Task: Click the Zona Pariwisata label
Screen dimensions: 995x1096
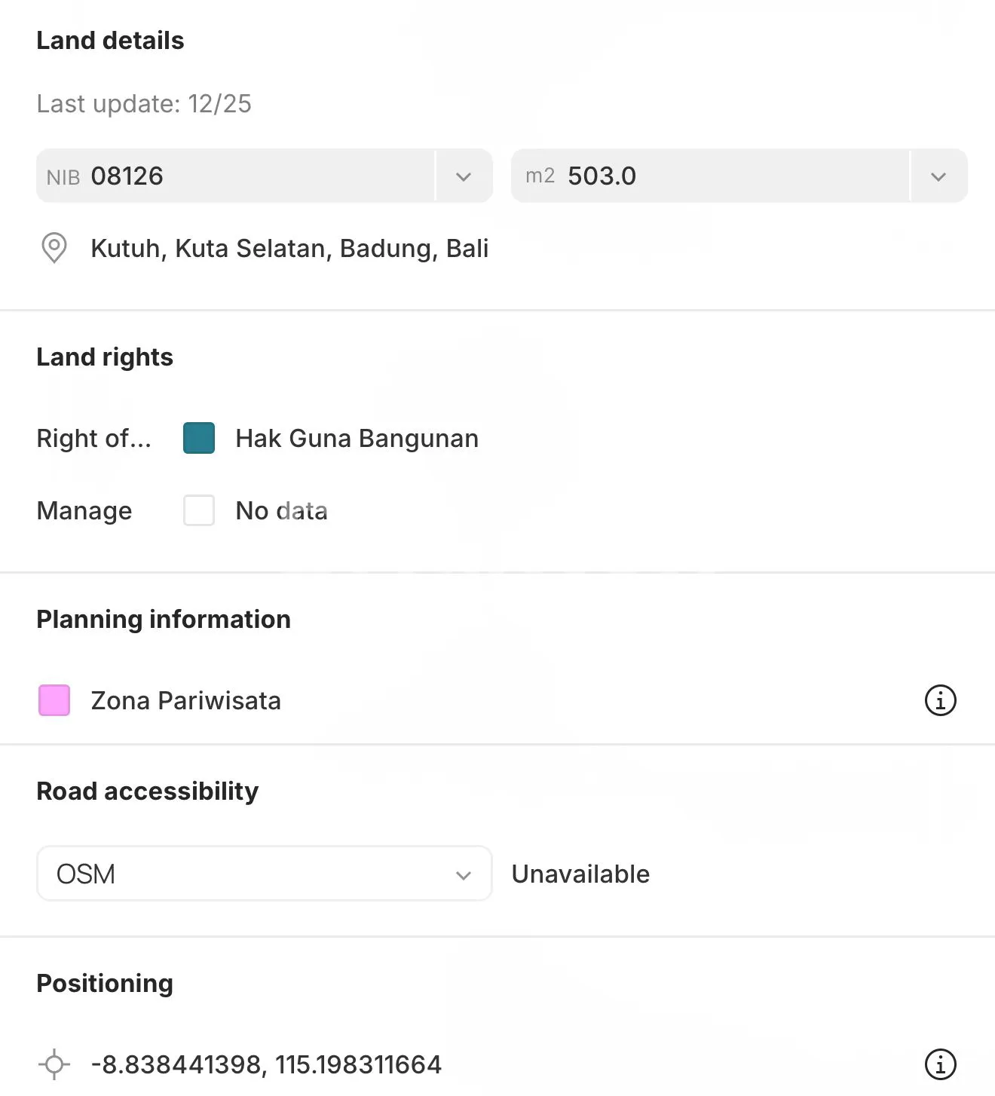Action: pos(185,700)
